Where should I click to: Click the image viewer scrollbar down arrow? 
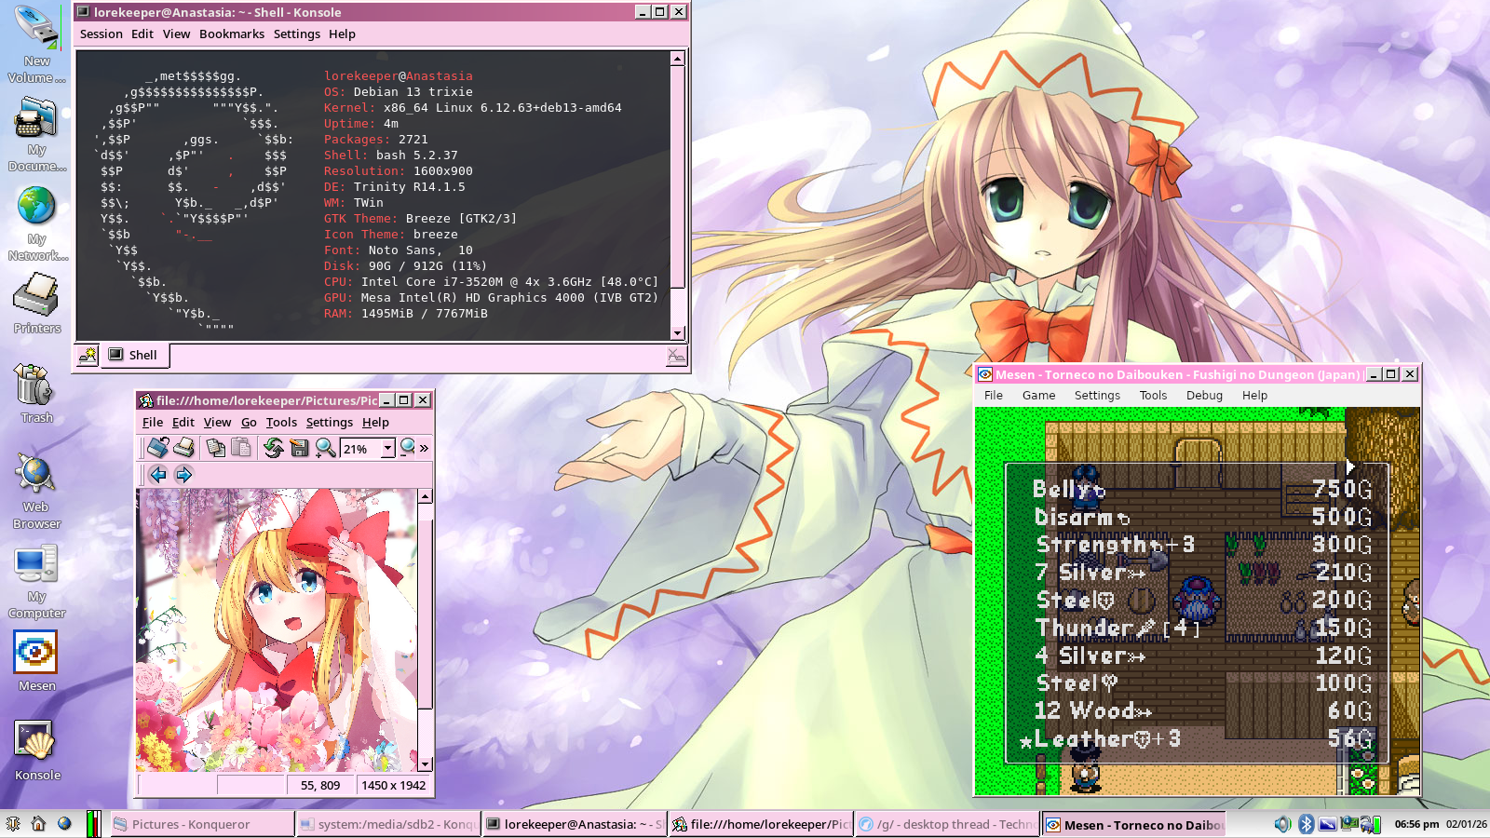tap(425, 764)
